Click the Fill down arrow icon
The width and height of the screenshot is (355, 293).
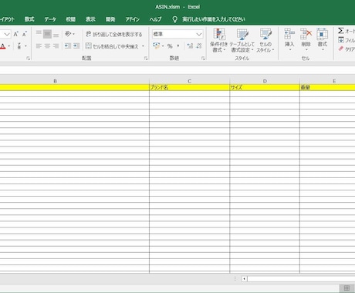pyautogui.click(x=341, y=40)
